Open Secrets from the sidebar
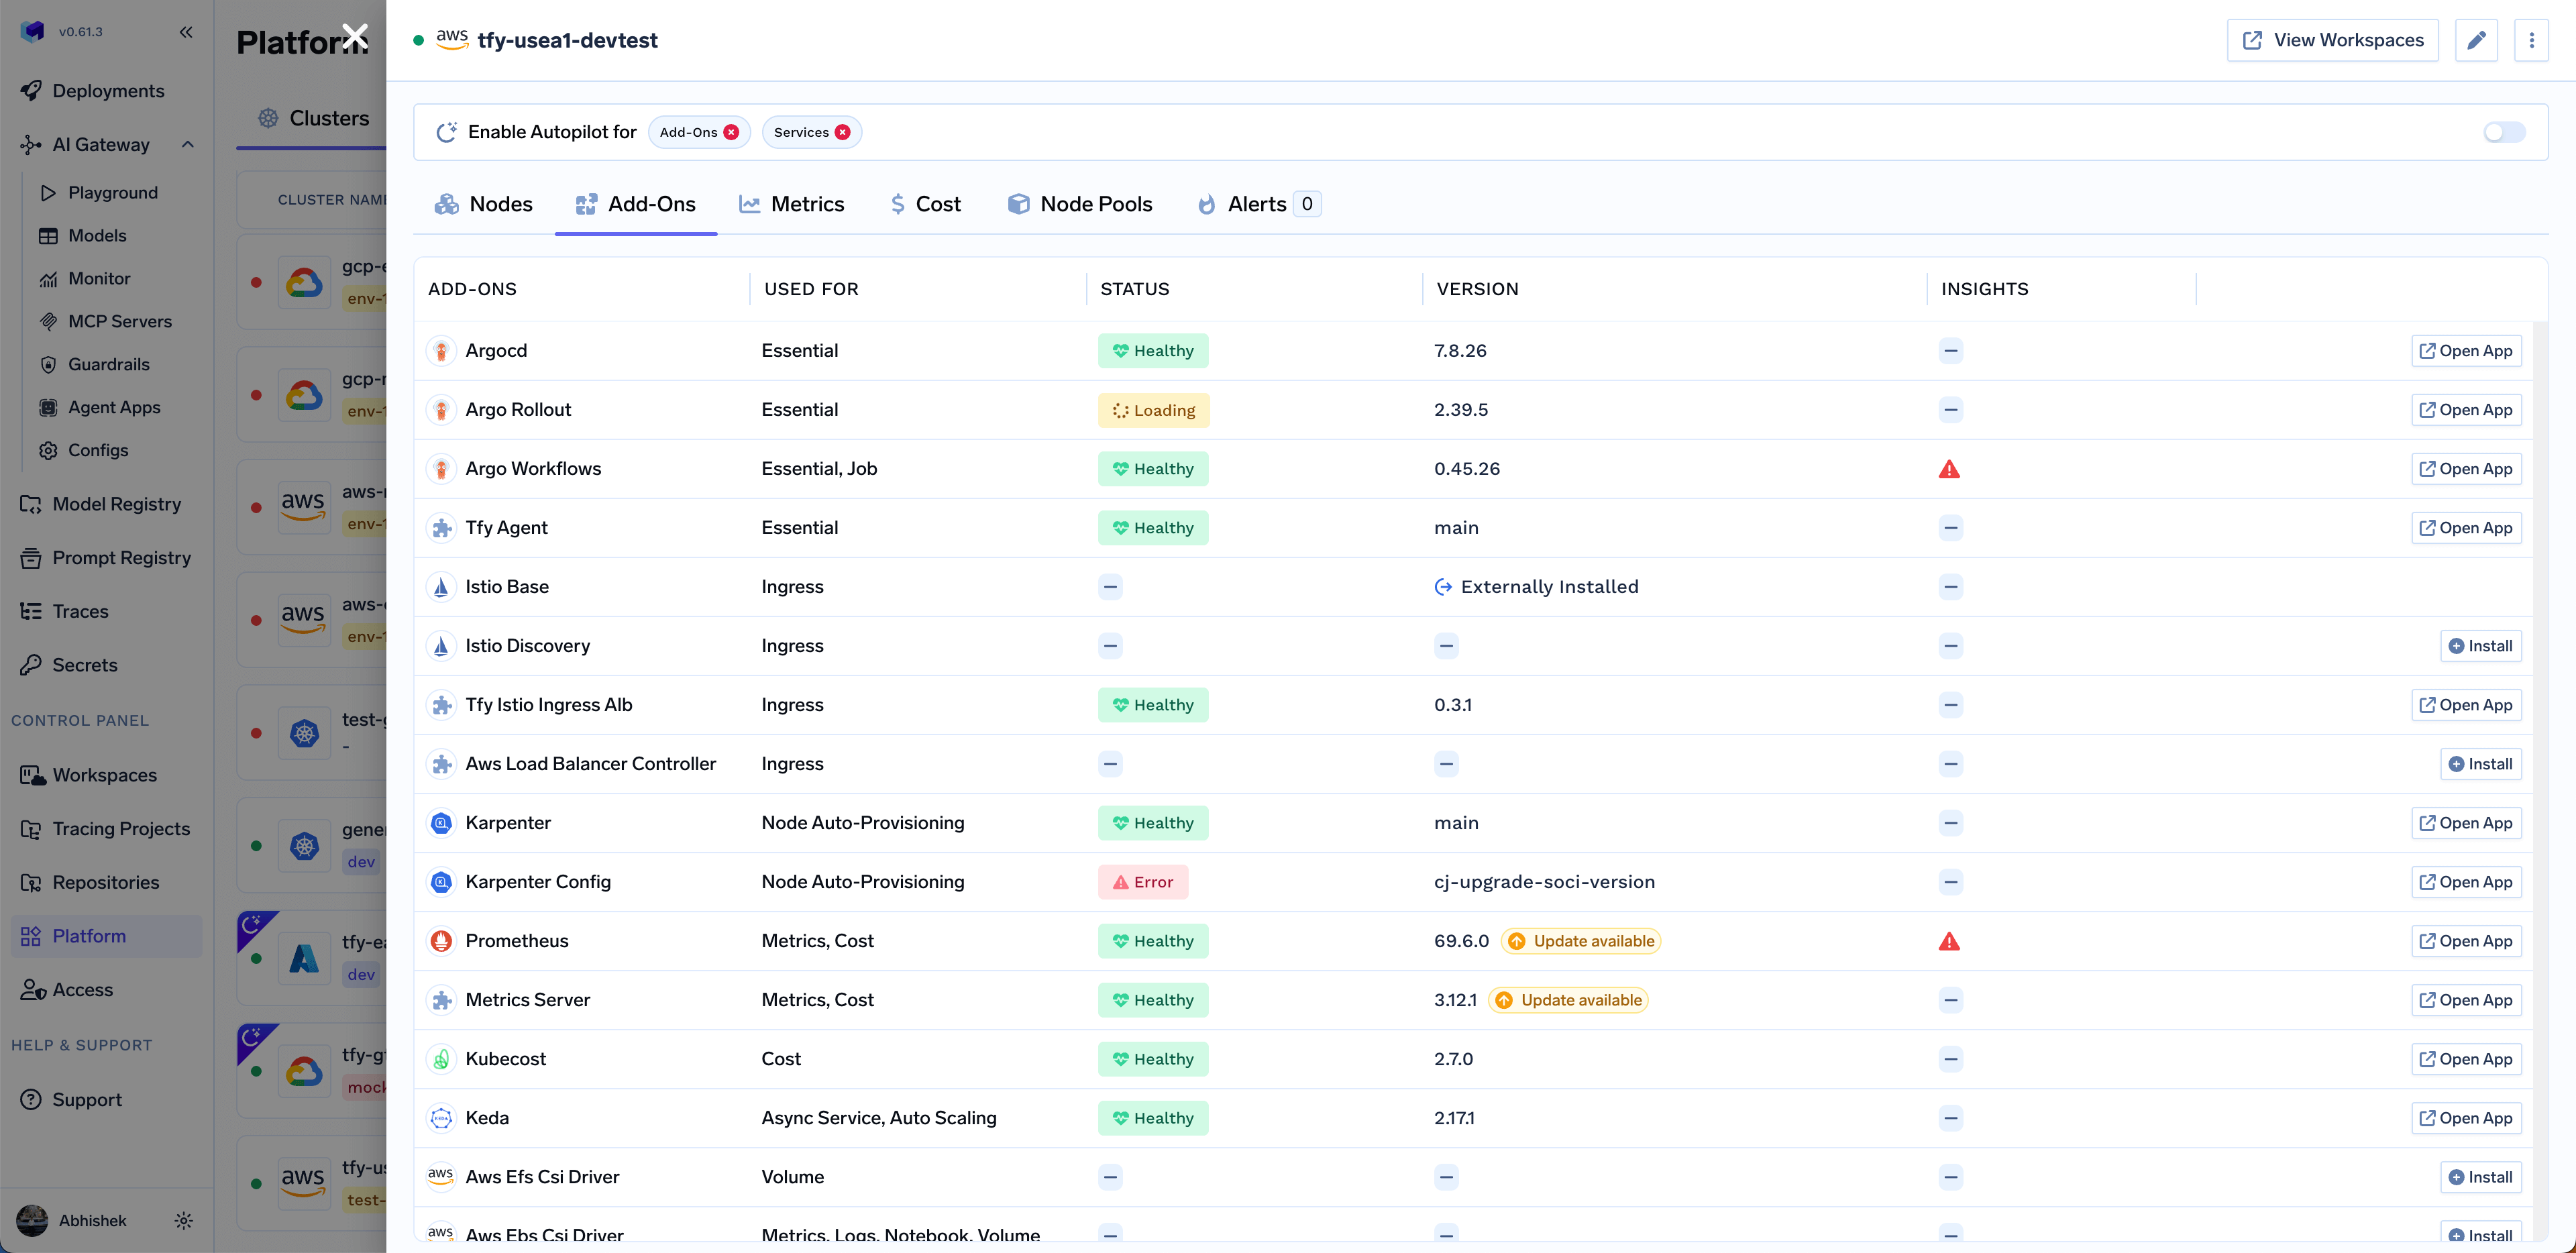 83,664
